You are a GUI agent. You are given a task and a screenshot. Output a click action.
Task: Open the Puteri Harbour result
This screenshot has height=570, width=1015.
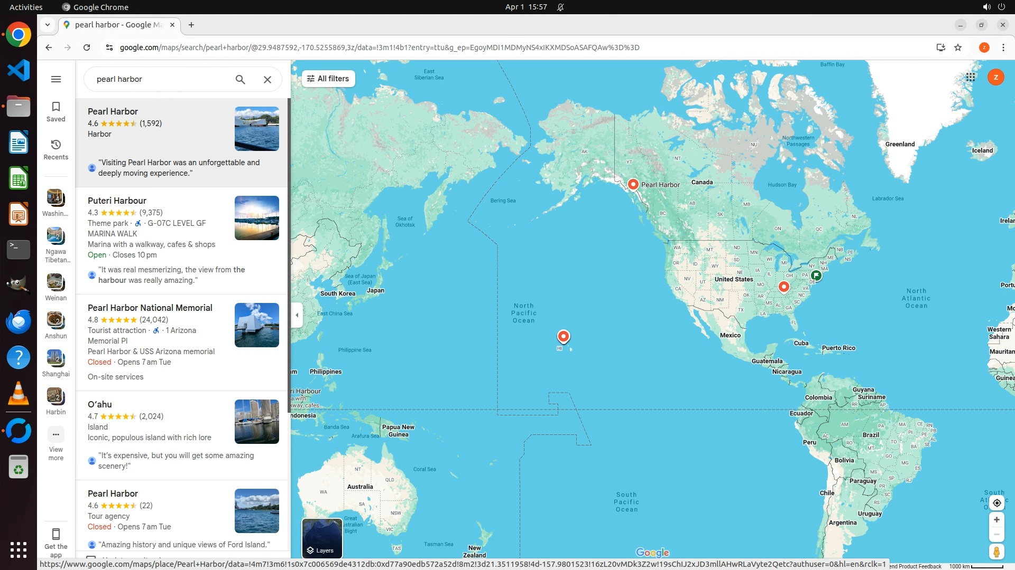tap(117, 201)
